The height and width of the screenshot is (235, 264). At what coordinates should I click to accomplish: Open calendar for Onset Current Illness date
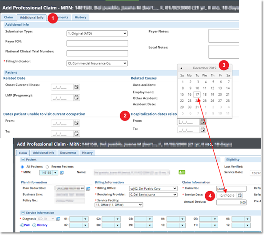pos(76,87)
